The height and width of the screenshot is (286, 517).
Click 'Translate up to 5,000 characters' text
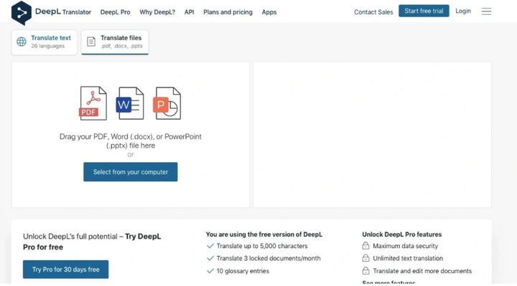click(x=262, y=246)
